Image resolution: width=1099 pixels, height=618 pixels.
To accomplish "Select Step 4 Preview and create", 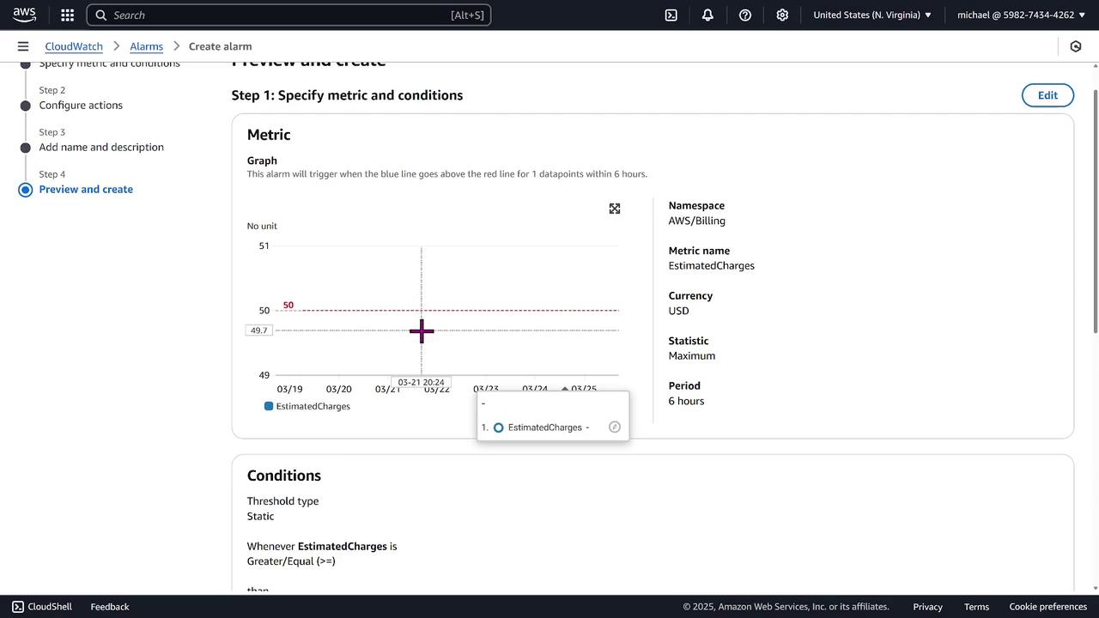I will coord(86,190).
